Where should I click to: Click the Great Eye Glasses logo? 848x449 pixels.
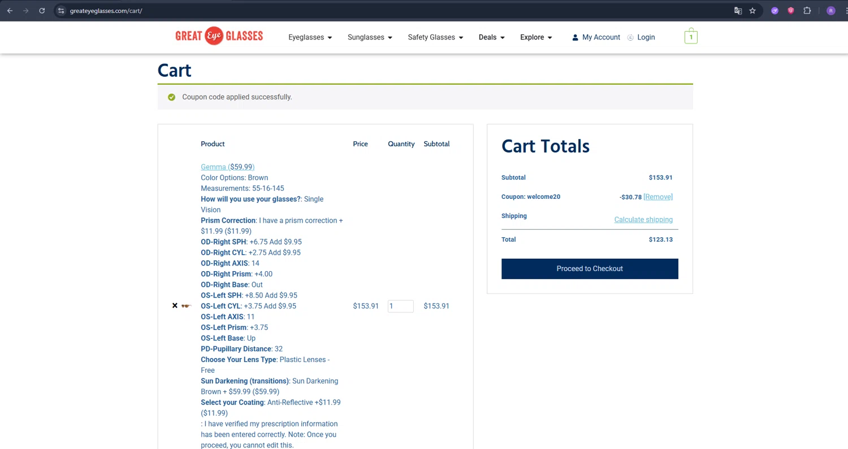(219, 36)
